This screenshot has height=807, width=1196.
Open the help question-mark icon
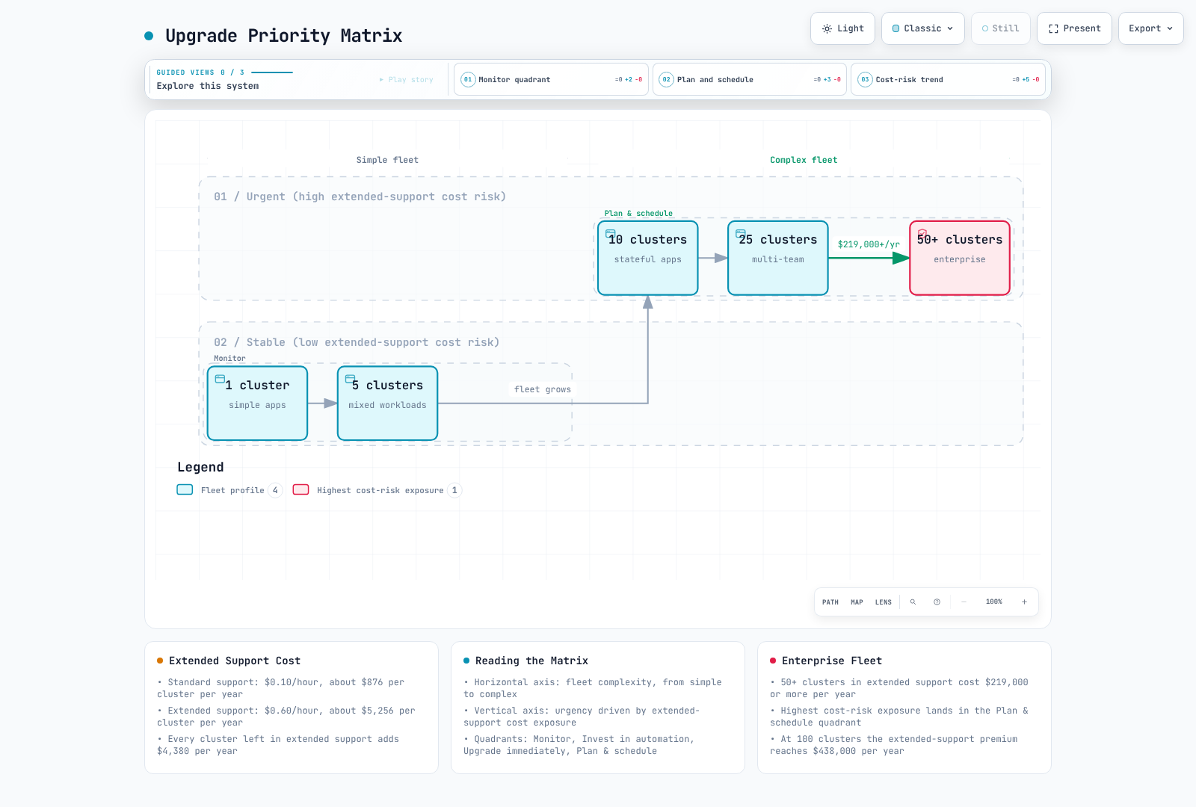(937, 602)
